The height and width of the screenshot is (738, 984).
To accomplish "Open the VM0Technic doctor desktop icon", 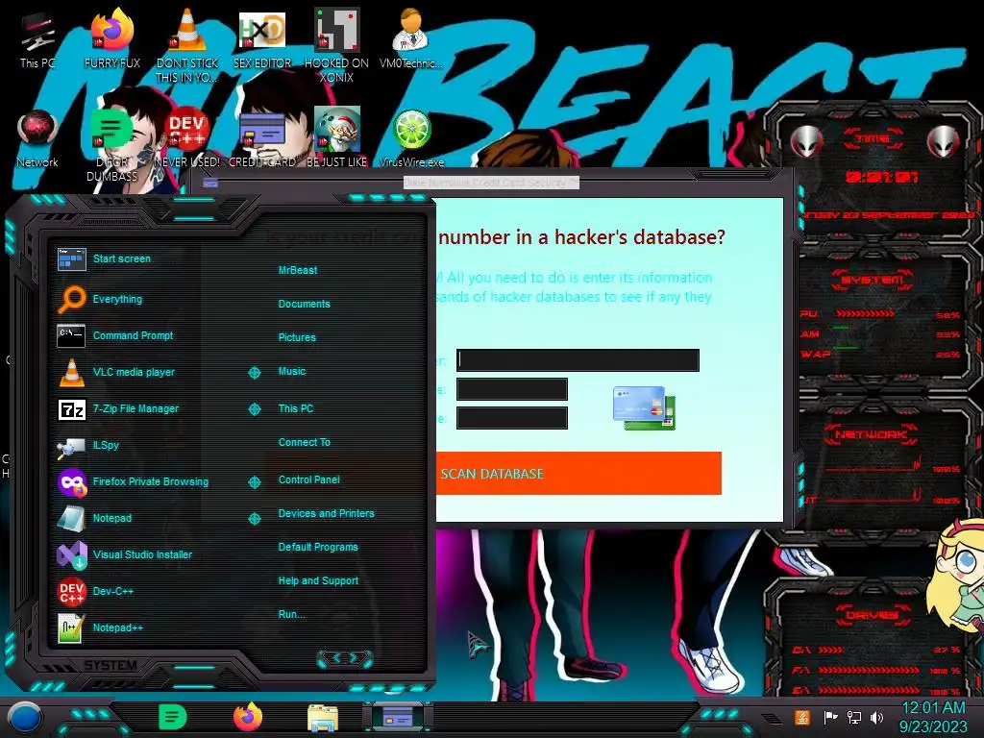I will 411,39.
